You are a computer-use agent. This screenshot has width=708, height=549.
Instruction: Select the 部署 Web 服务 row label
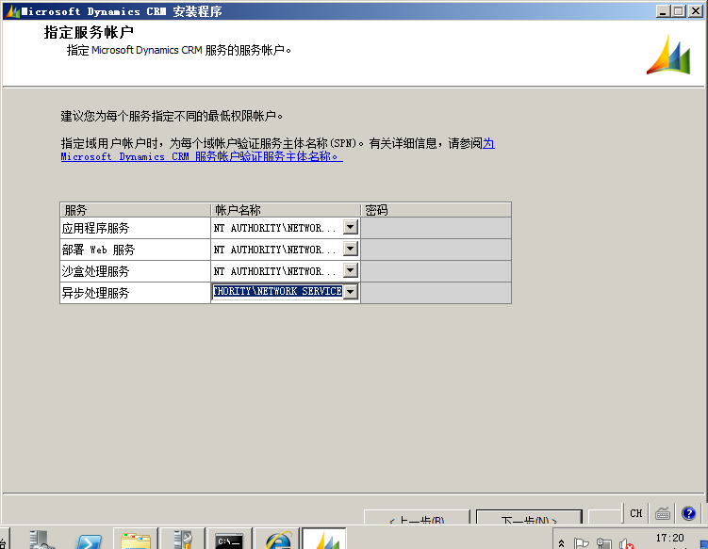98,250
